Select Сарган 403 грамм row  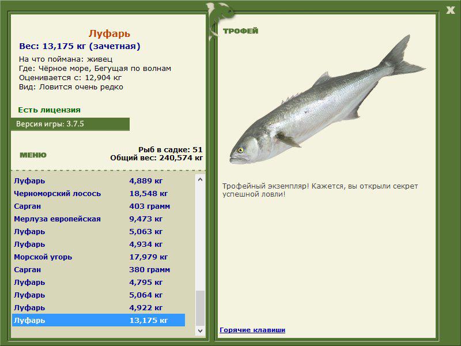coord(99,206)
